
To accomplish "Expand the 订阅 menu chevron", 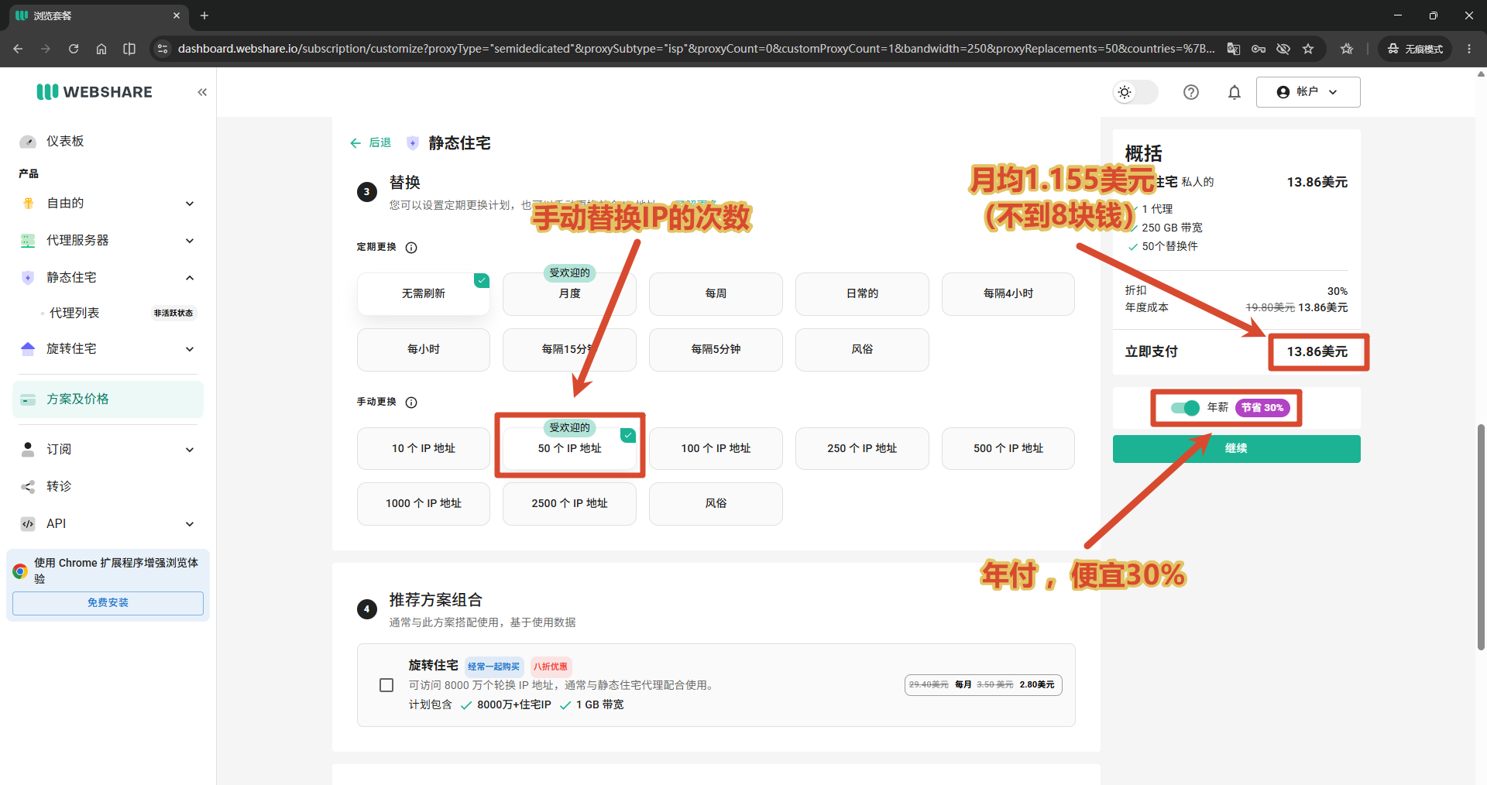I will pos(190,450).
